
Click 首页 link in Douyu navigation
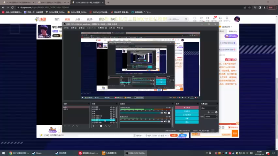(x=57, y=19)
